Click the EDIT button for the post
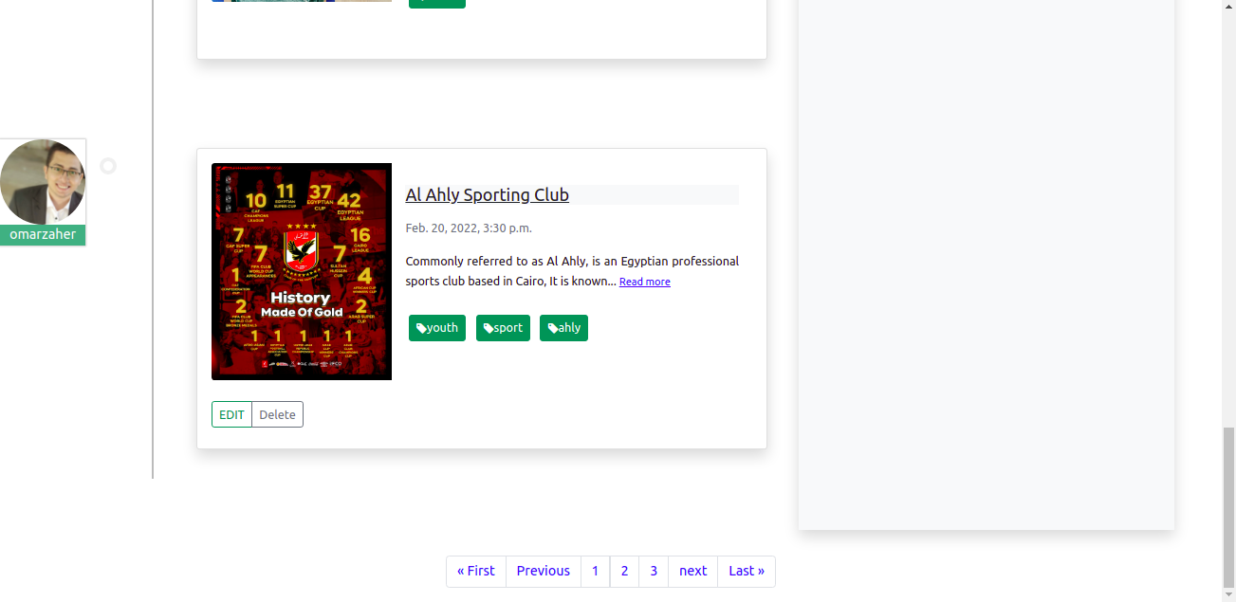Image resolution: width=1236 pixels, height=602 pixels. 231,414
